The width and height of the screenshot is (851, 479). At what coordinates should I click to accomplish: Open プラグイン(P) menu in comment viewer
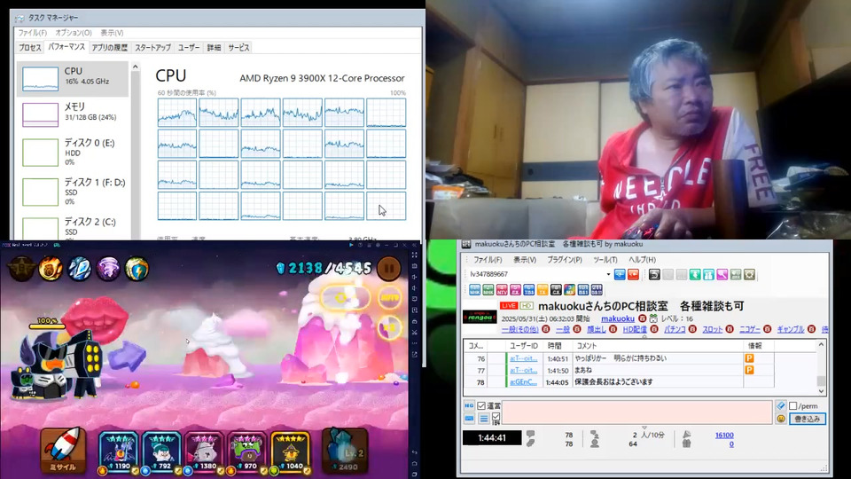pos(565,260)
